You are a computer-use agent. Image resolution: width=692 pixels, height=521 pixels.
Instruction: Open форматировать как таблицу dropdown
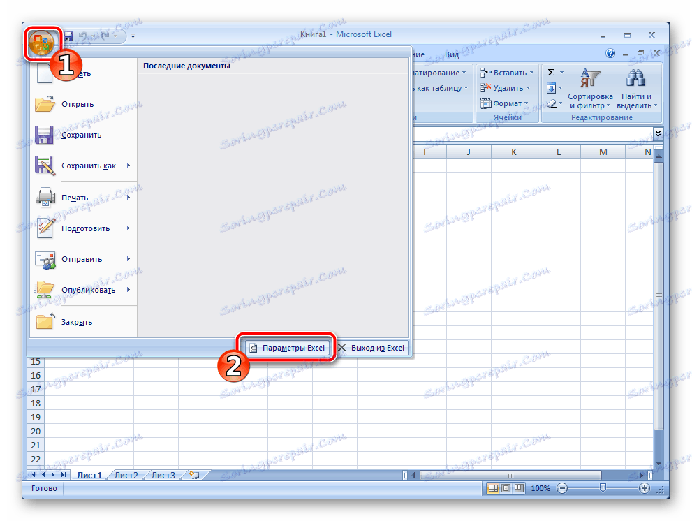439,88
